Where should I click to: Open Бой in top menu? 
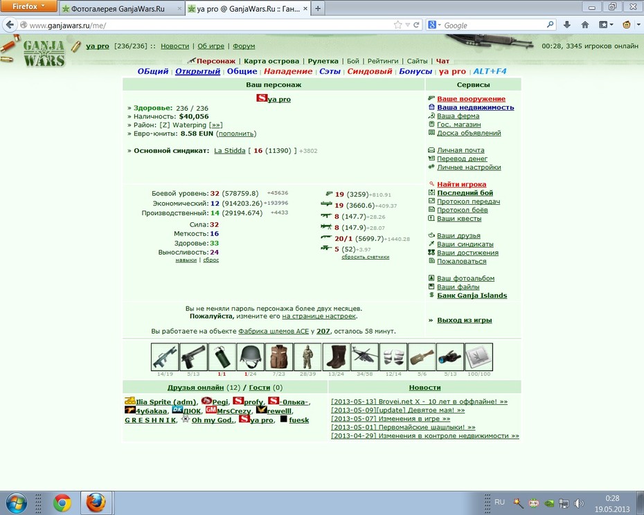point(352,61)
